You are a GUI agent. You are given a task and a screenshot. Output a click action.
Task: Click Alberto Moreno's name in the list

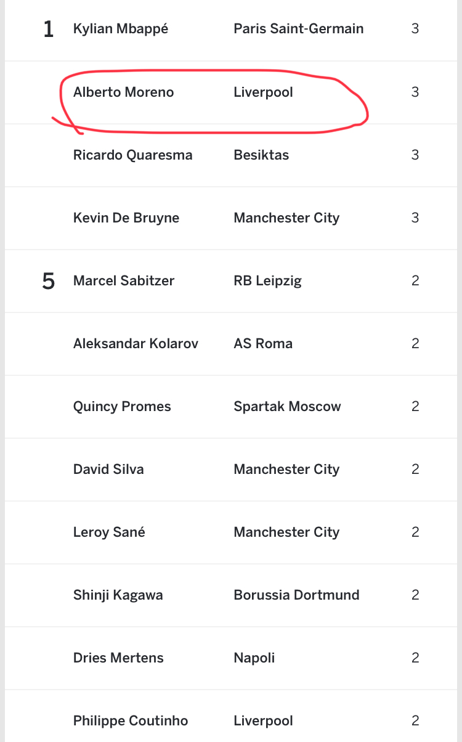123,92
